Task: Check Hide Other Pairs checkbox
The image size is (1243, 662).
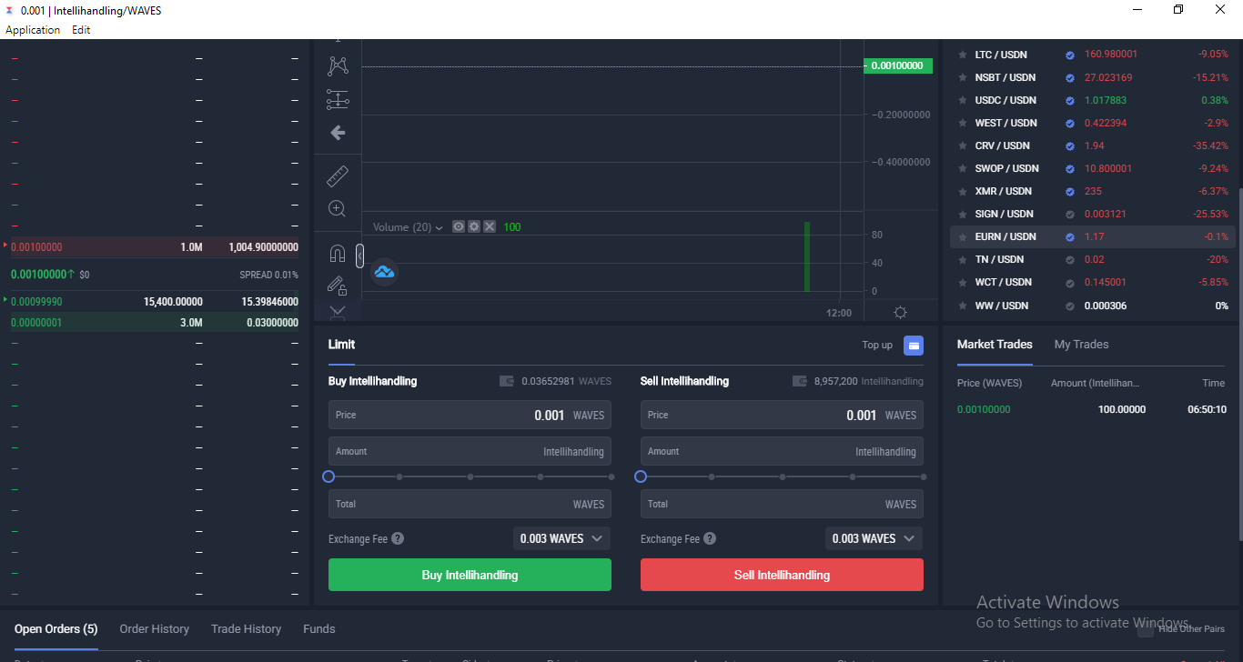Action: [x=1146, y=628]
